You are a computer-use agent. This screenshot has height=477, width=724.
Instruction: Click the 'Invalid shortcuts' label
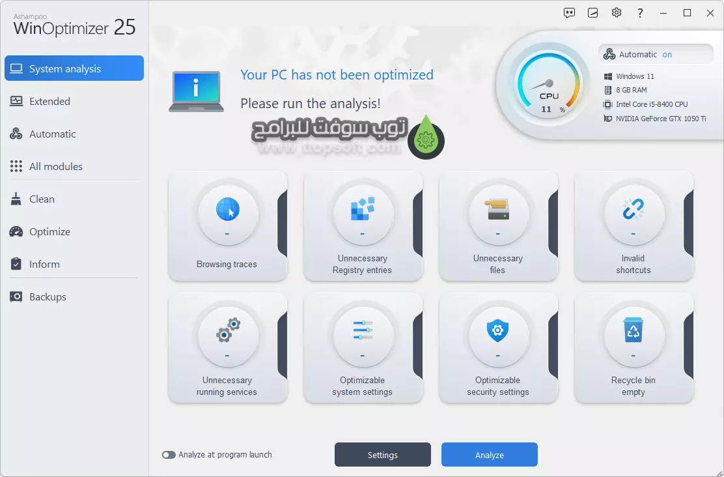tap(633, 265)
